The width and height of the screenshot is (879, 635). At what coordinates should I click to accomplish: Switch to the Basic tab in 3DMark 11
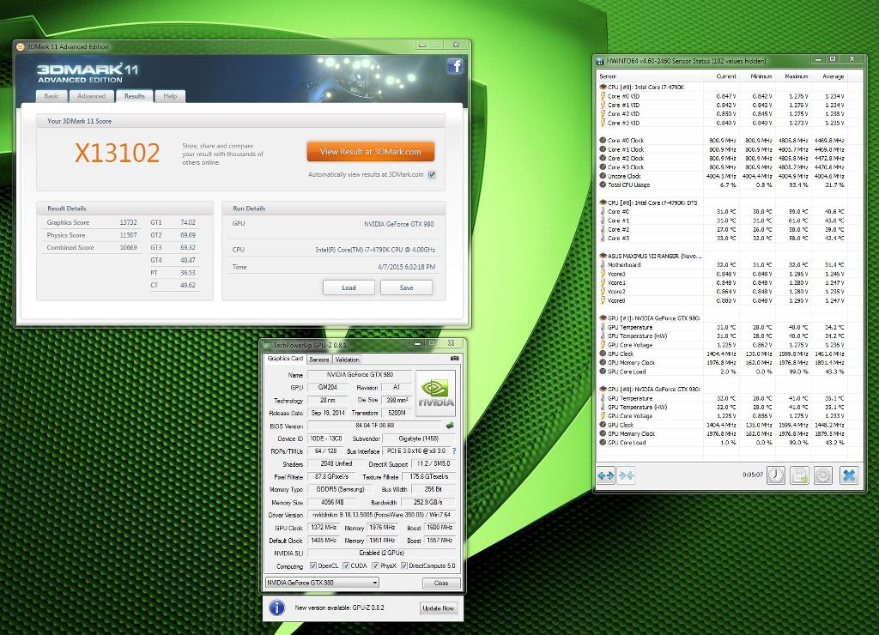[x=52, y=96]
